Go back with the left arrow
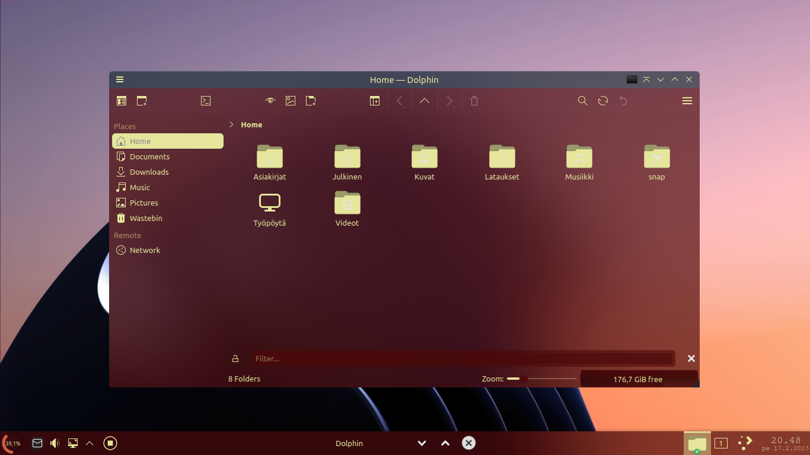 (400, 100)
